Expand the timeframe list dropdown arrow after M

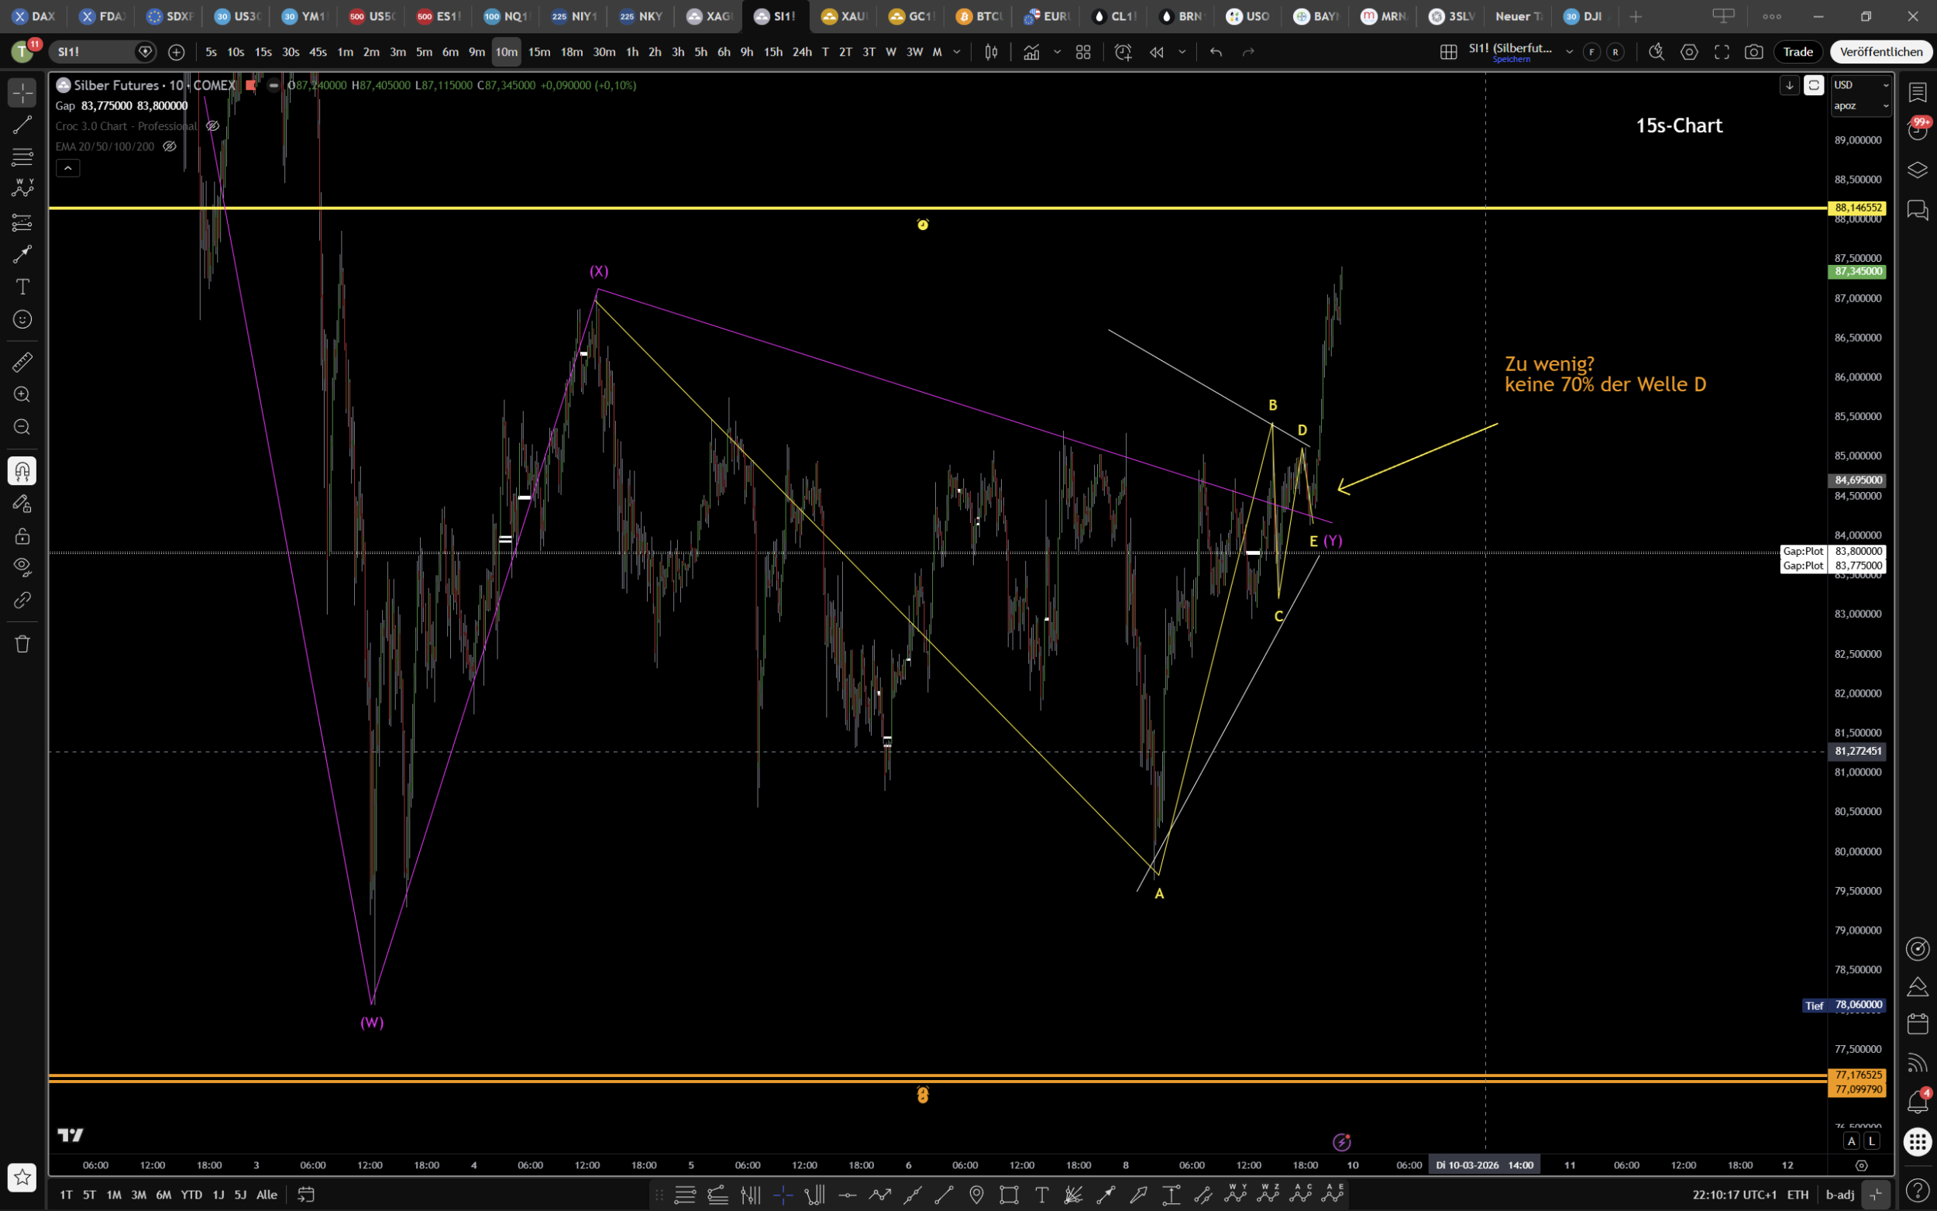pyautogui.click(x=957, y=52)
